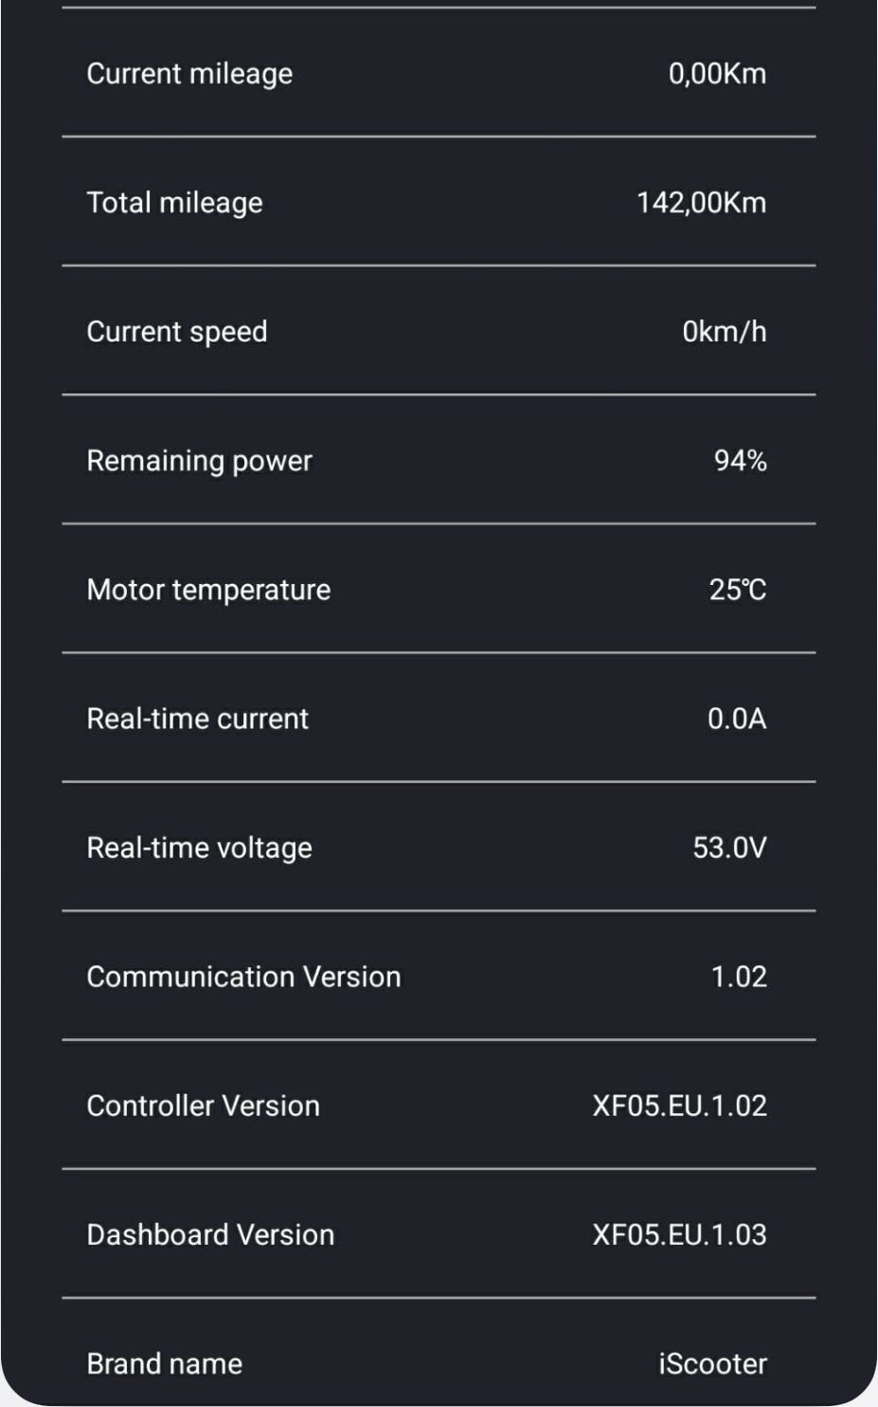The width and height of the screenshot is (878, 1407).
Task: Tap the 142,00Km total mileage value
Action: point(701,203)
